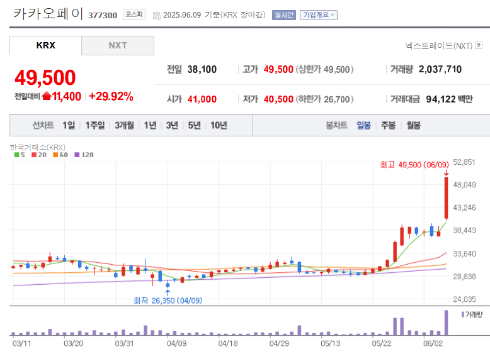Click the 한국거래소(KRX) chart caption

[38, 147]
